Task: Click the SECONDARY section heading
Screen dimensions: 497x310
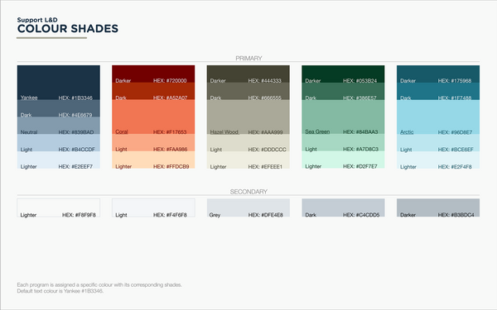Action: (248, 192)
